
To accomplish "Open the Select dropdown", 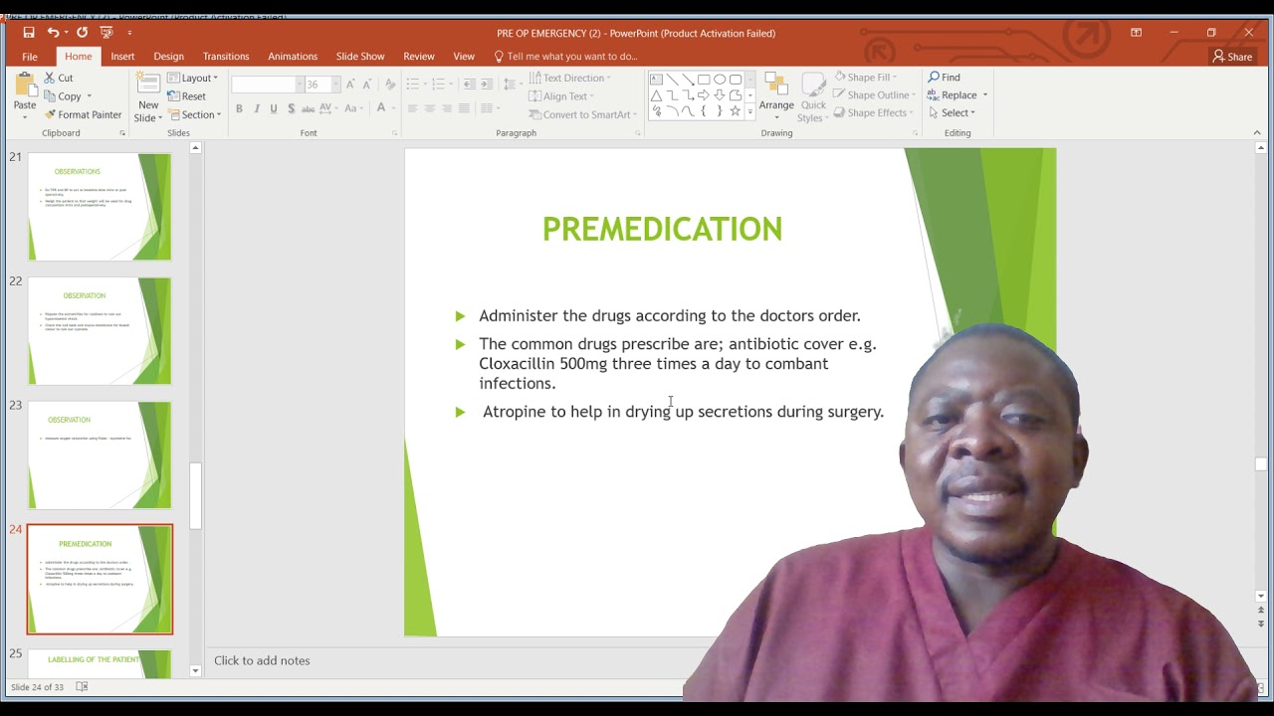I will [952, 113].
